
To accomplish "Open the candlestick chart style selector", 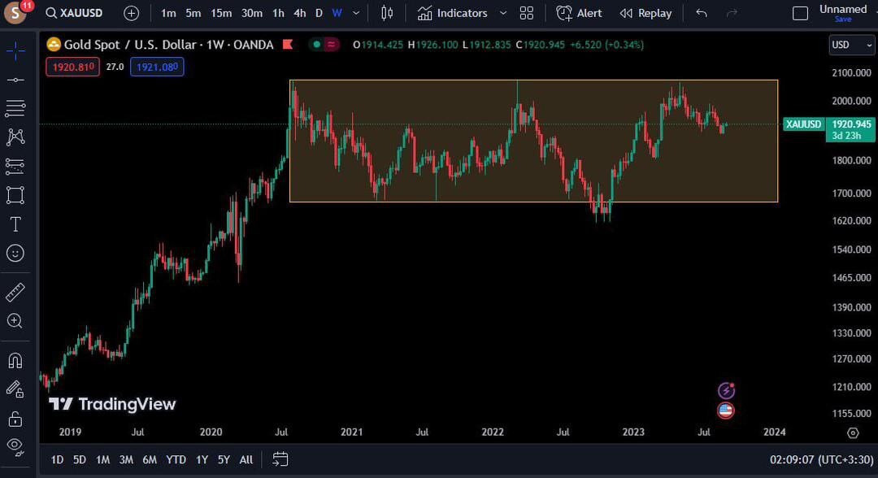I will [x=387, y=13].
